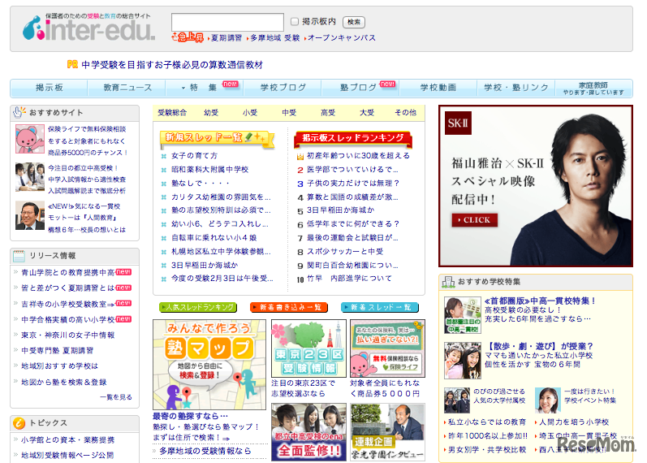
Task: Click the pink bear 保険ライフ thumbnail
Action: point(30,139)
